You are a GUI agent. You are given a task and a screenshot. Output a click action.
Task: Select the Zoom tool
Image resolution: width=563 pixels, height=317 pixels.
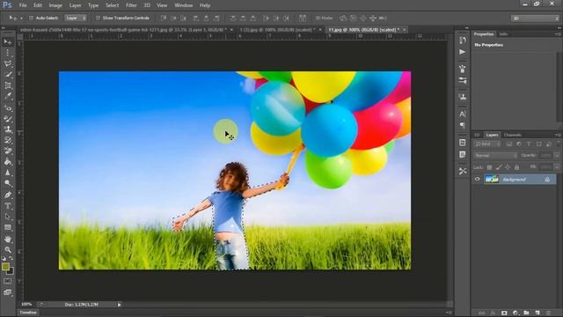click(x=8, y=250)
